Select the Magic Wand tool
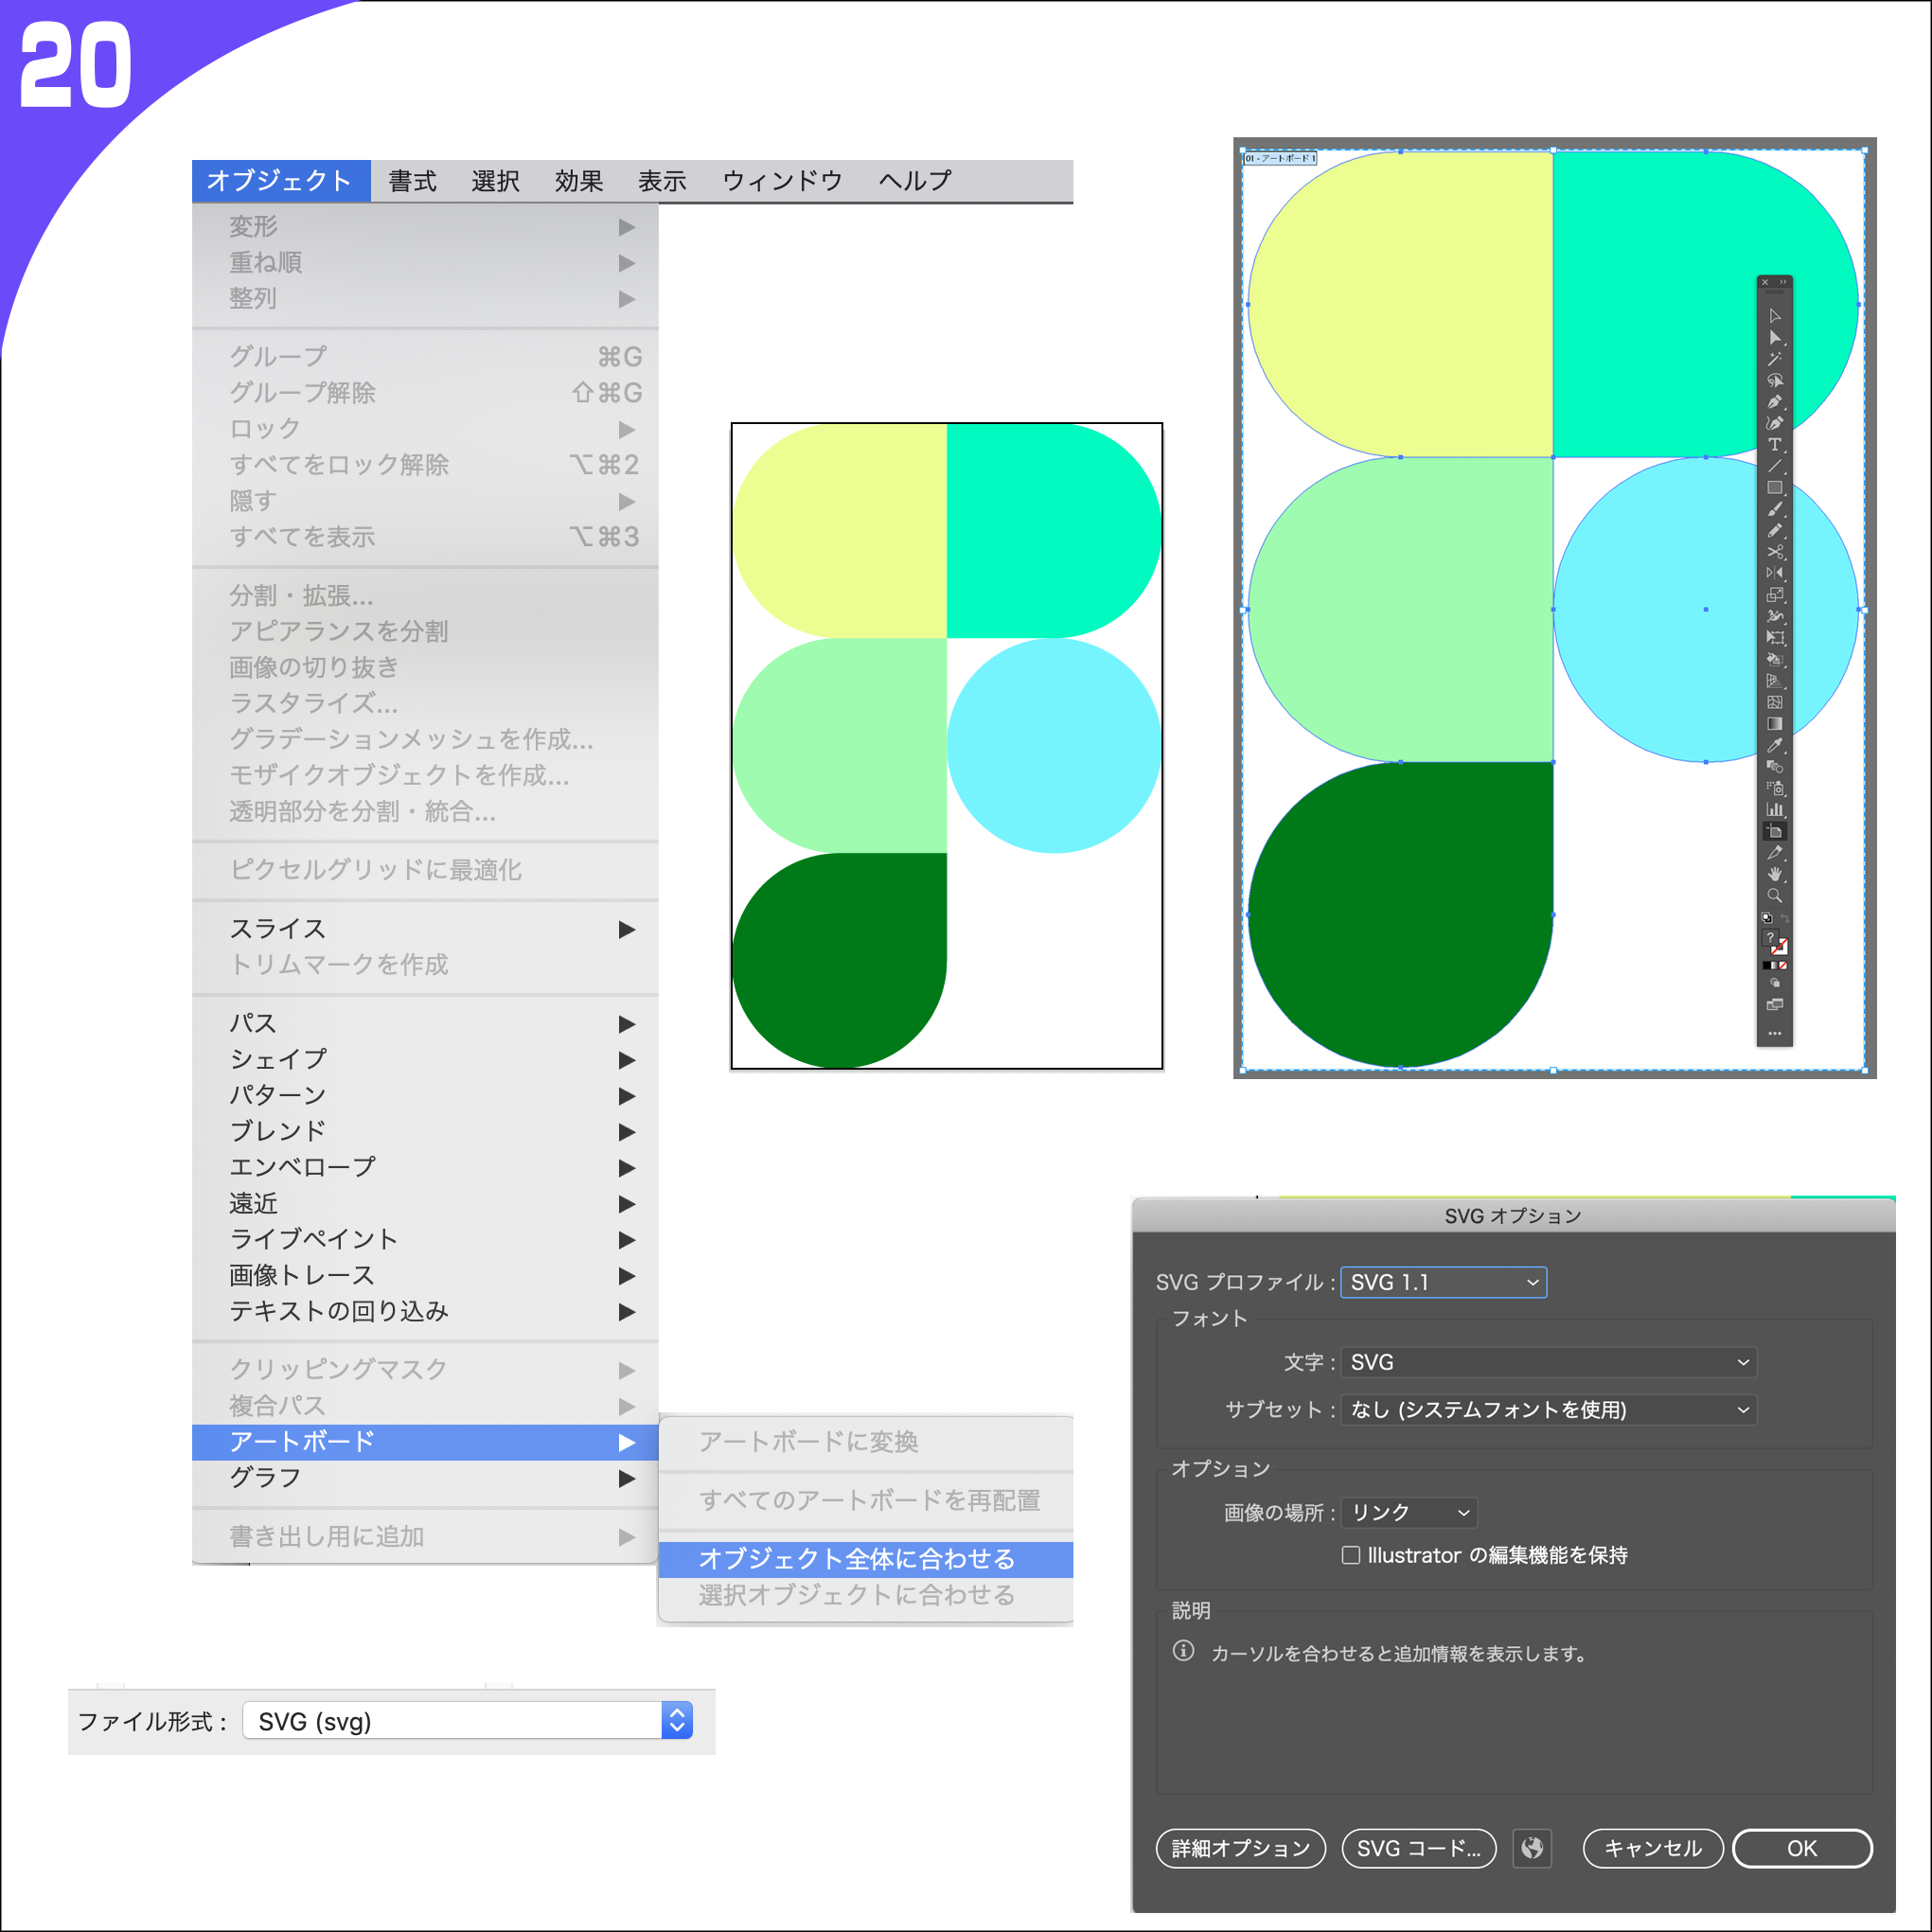This screenshot has height=1932, width=1932. click(x=1774, y=359)
